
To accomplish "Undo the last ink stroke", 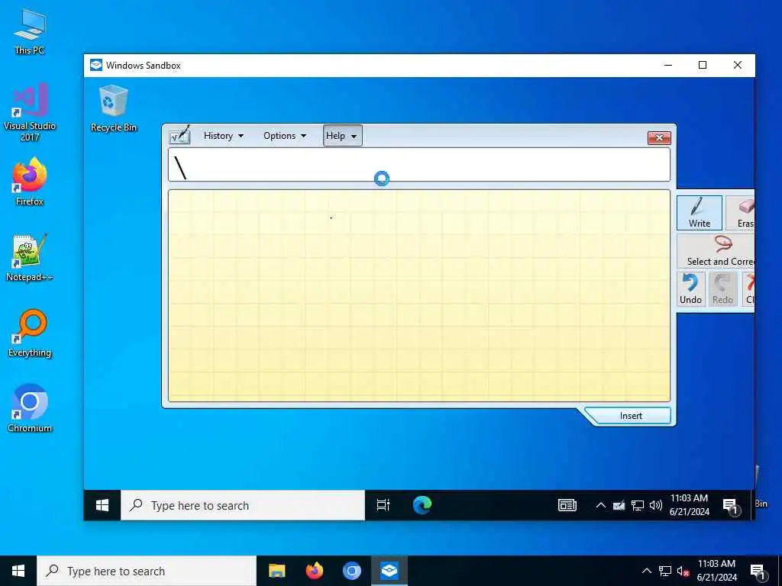I will click(690, 289).
